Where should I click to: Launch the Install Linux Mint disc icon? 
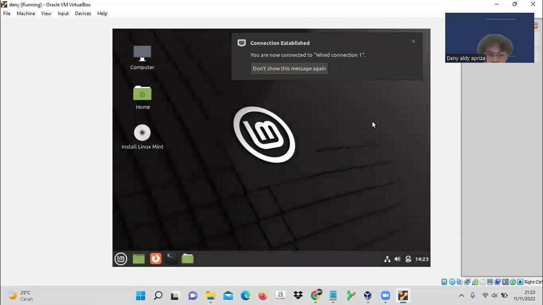(142, 137)
